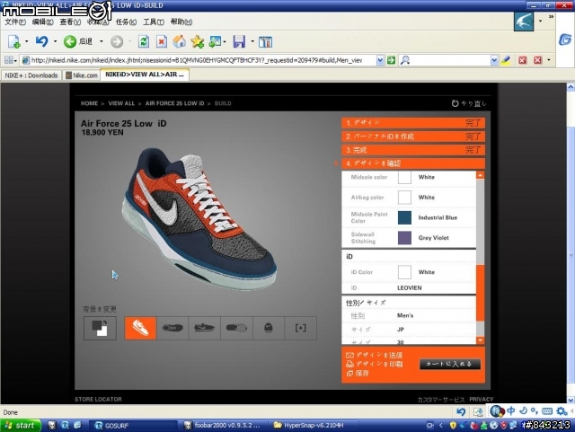Click AIR FORCE 25 LOW iD breadcrumb
Viewport: 575px width, 432px height.
pos(174,103)
